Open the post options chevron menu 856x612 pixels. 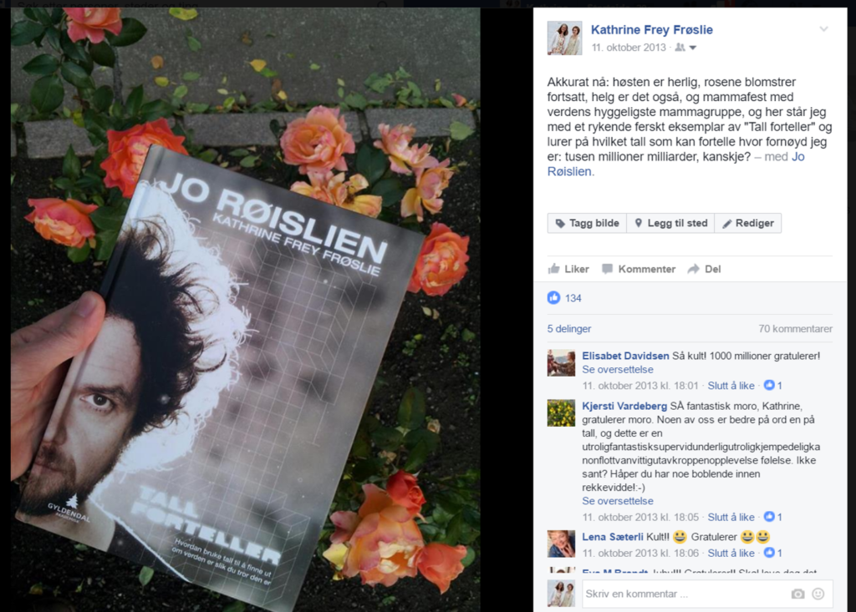coord(823,29)
